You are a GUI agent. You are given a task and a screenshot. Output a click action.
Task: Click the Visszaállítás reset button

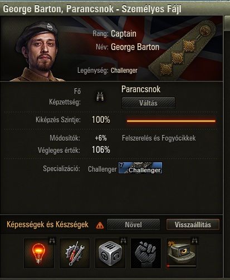(193, 224)
